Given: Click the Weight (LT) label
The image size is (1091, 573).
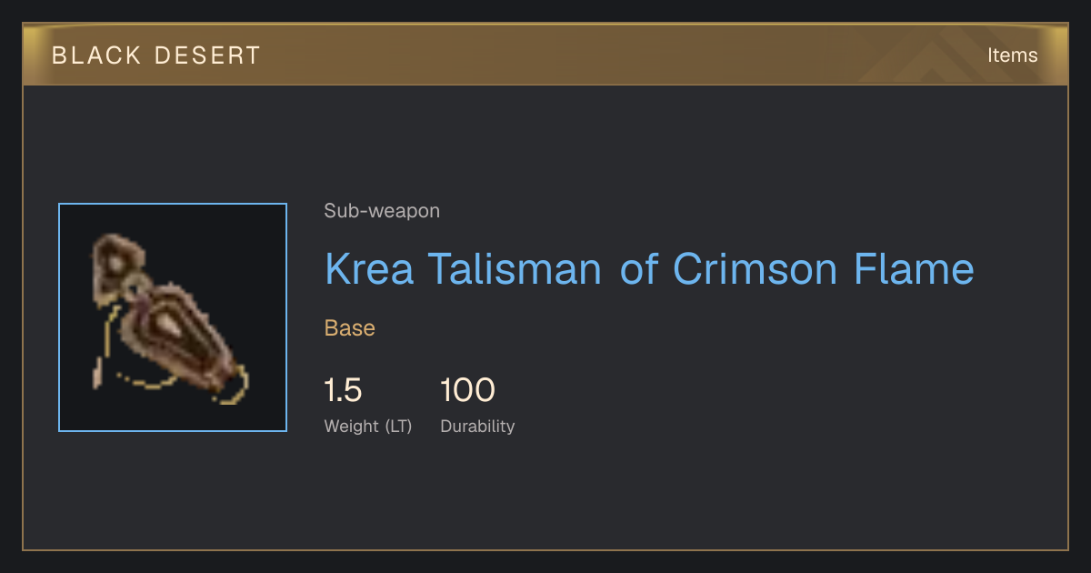Looking at the screenshot, I should click(x=368, y=427).
